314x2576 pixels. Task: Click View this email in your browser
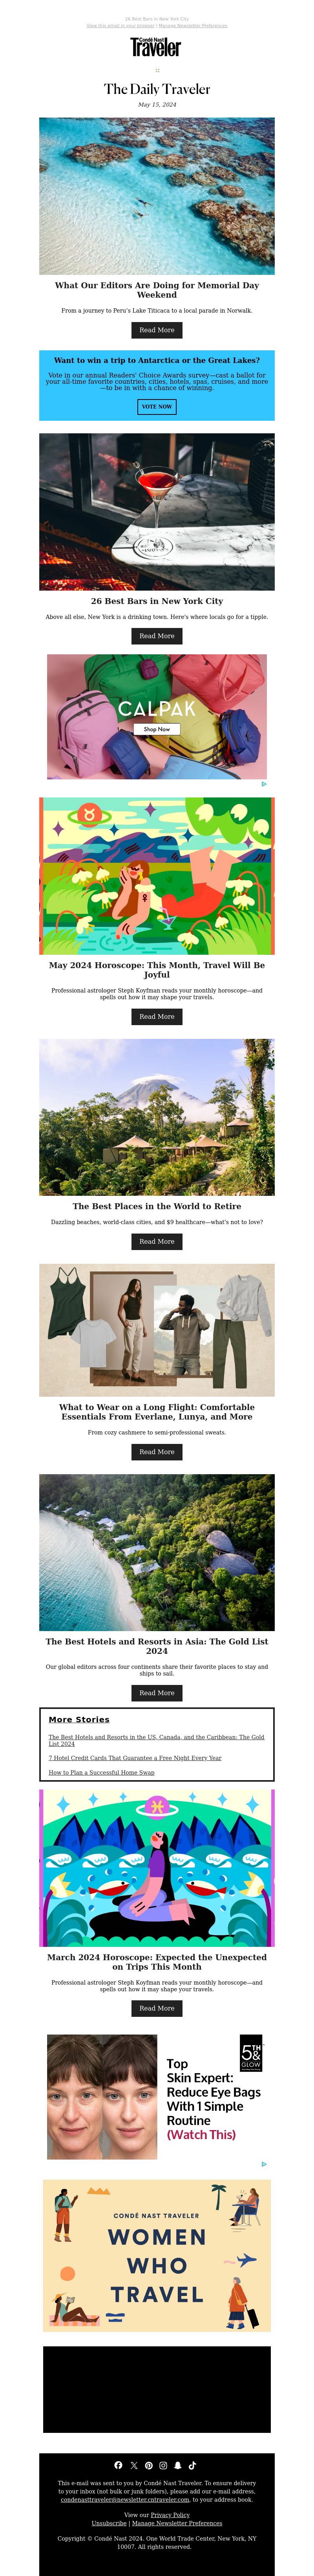click(x=120, y=26)
